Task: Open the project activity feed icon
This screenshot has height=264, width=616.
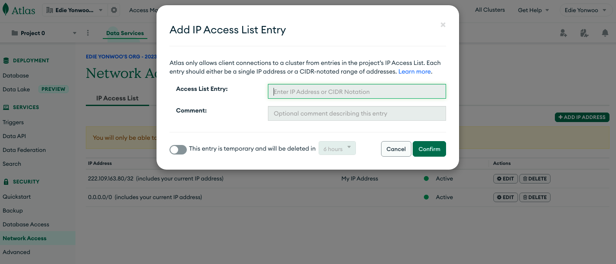Action: pos(584,33)
